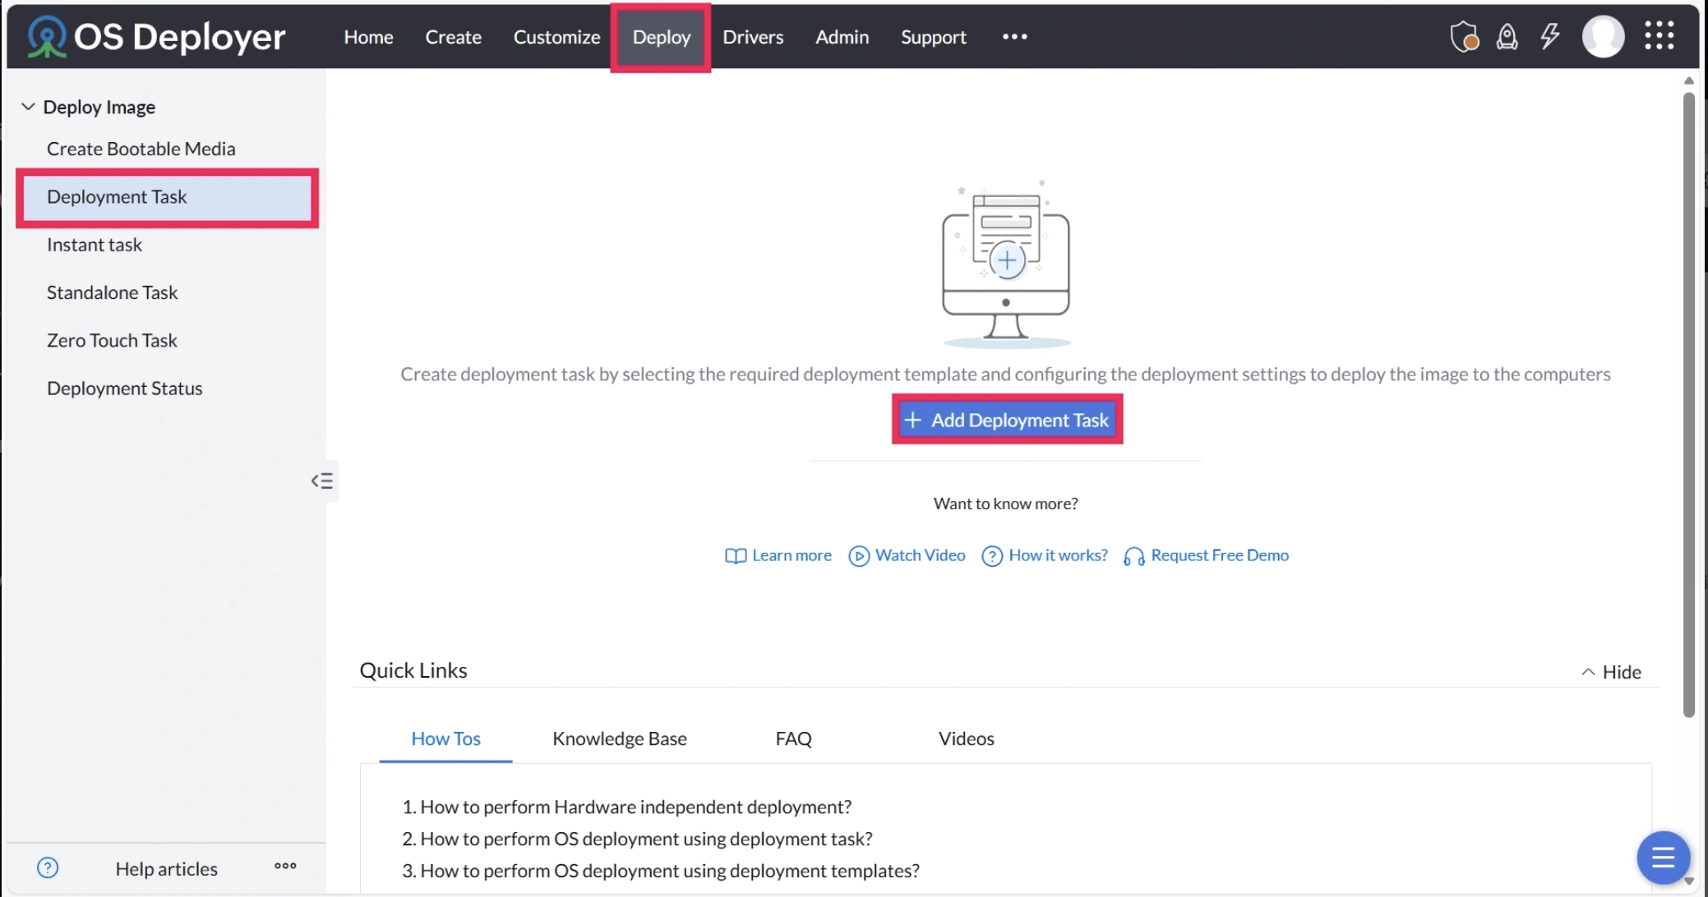Open the Watch Video link

click(920, 555)
